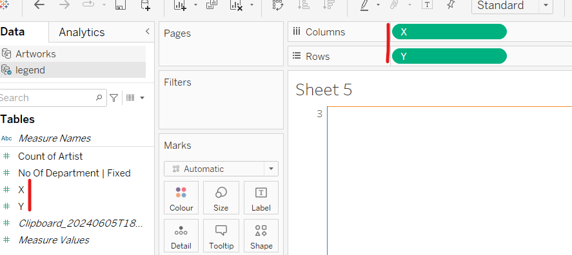This screenshot has height=255, width=572.
Task: Click the Sort ascending icon
Action: click(x=304, y=5)
